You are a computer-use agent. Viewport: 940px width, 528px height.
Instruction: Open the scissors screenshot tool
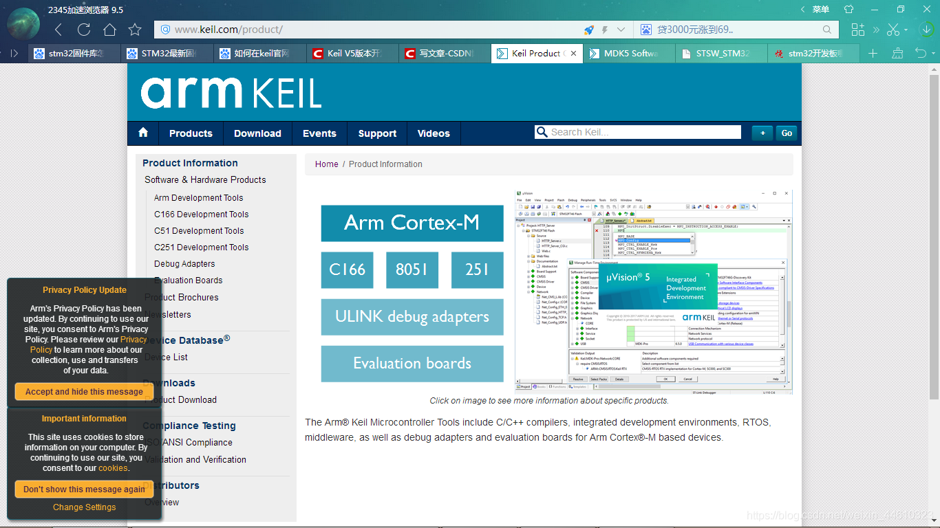(x=893, y=30)
